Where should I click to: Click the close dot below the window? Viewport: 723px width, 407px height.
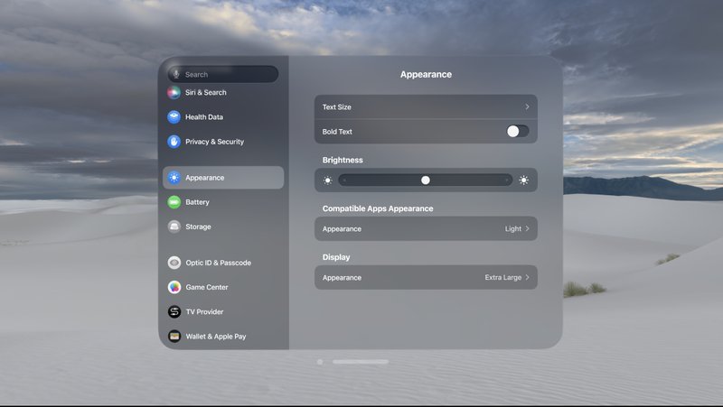coord(320,362)
